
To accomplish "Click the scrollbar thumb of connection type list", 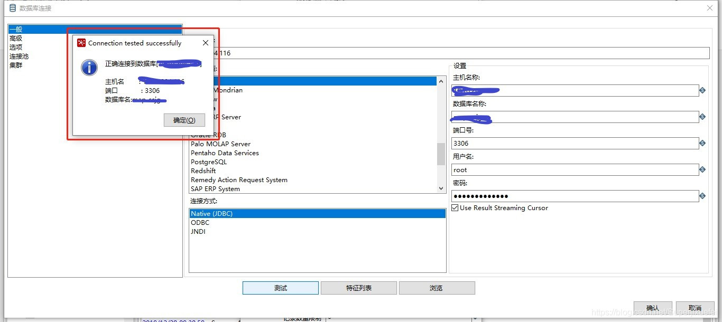I will point(441,154).
